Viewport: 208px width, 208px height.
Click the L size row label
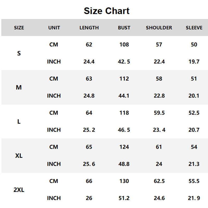pyautogui.click(x=19, y=121)
